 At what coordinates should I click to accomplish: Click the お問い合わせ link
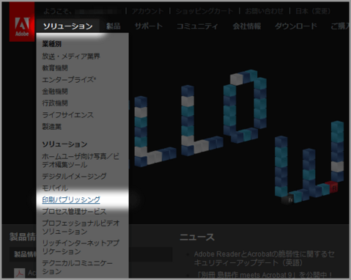(265, 11)
